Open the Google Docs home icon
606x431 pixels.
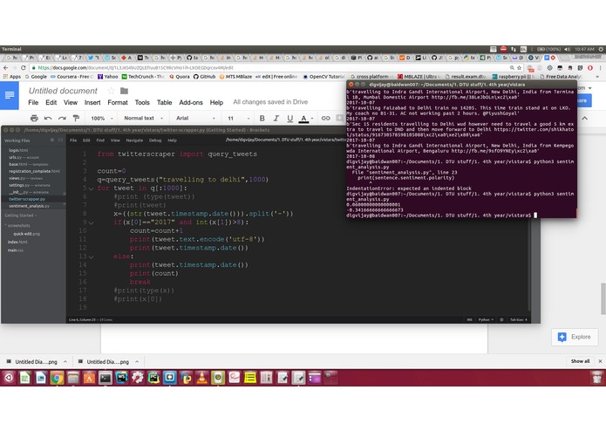click(10, 95)
